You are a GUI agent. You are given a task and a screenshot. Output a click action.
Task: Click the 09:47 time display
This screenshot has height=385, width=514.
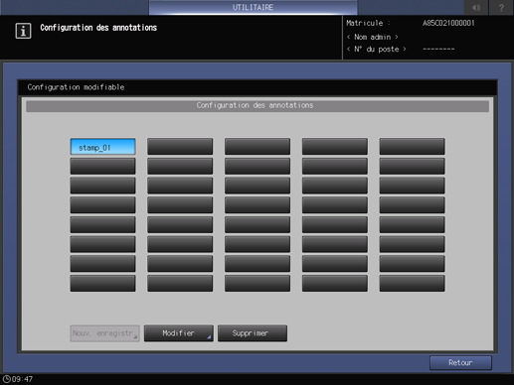tap(22, 379)
